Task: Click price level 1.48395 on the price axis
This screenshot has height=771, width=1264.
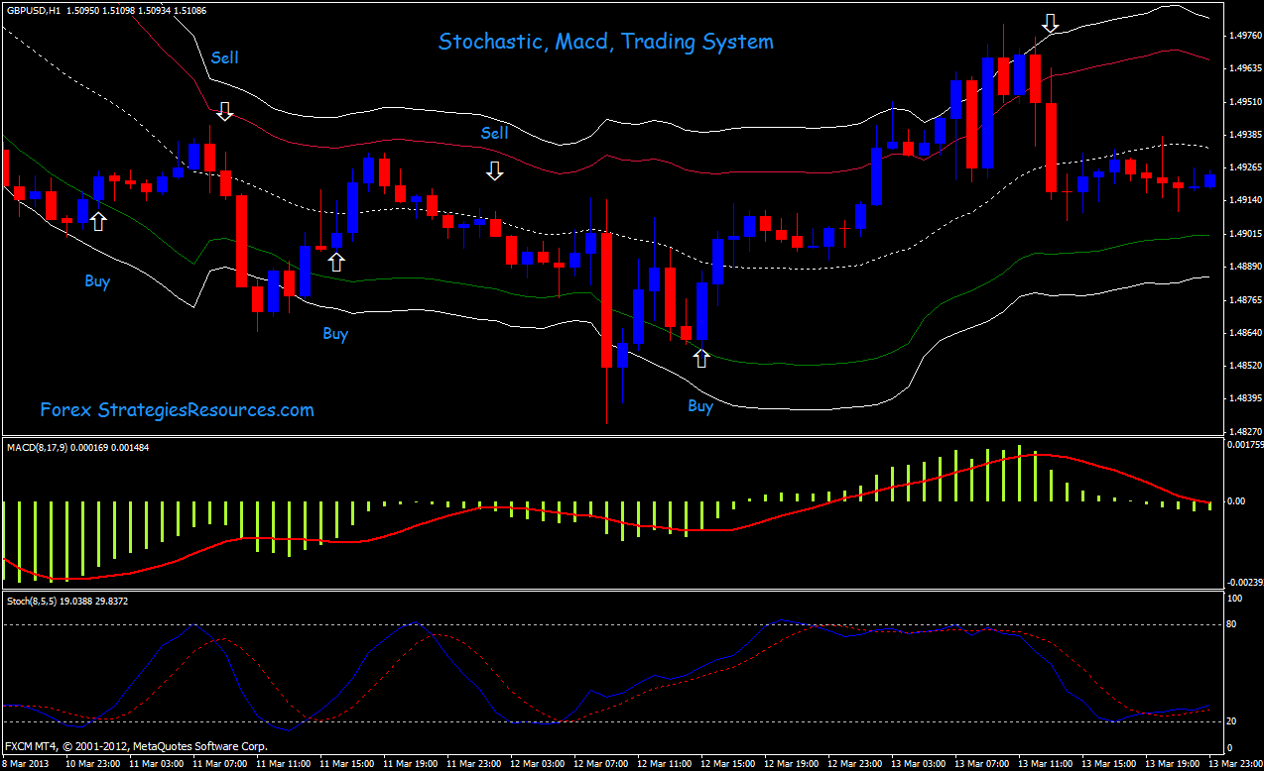Action: (x=1244, y=398)
